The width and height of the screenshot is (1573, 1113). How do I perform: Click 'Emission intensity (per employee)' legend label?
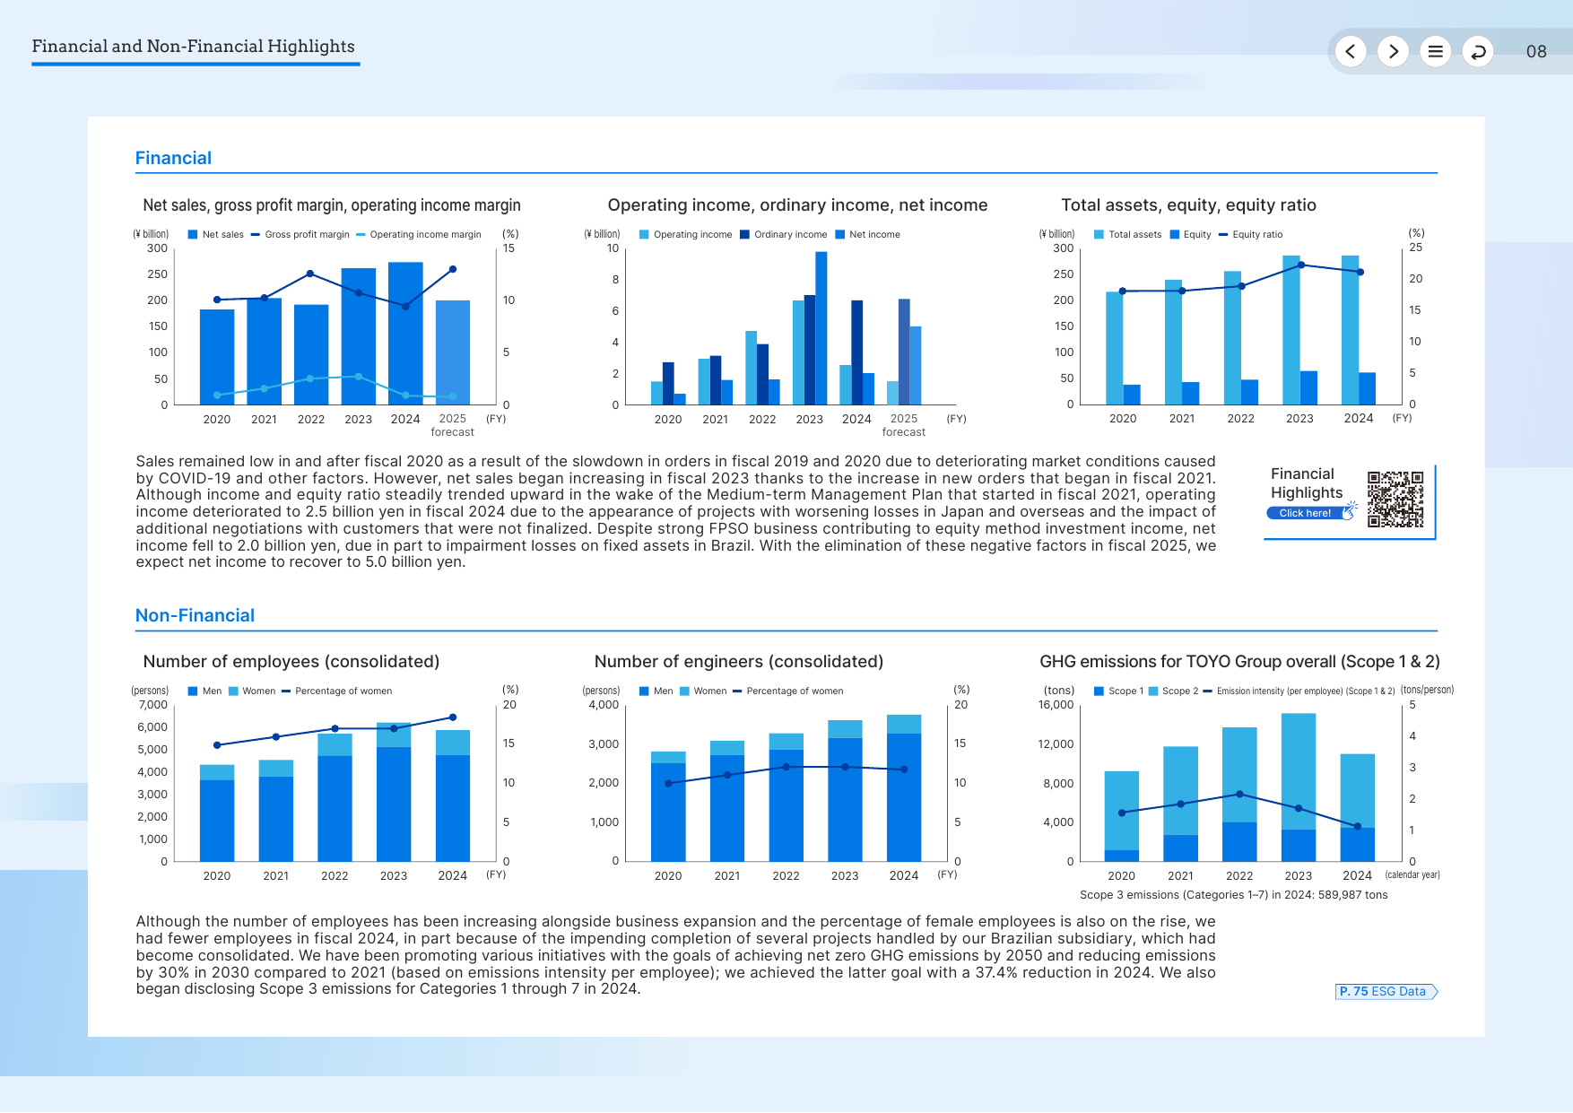[1306, 691]
